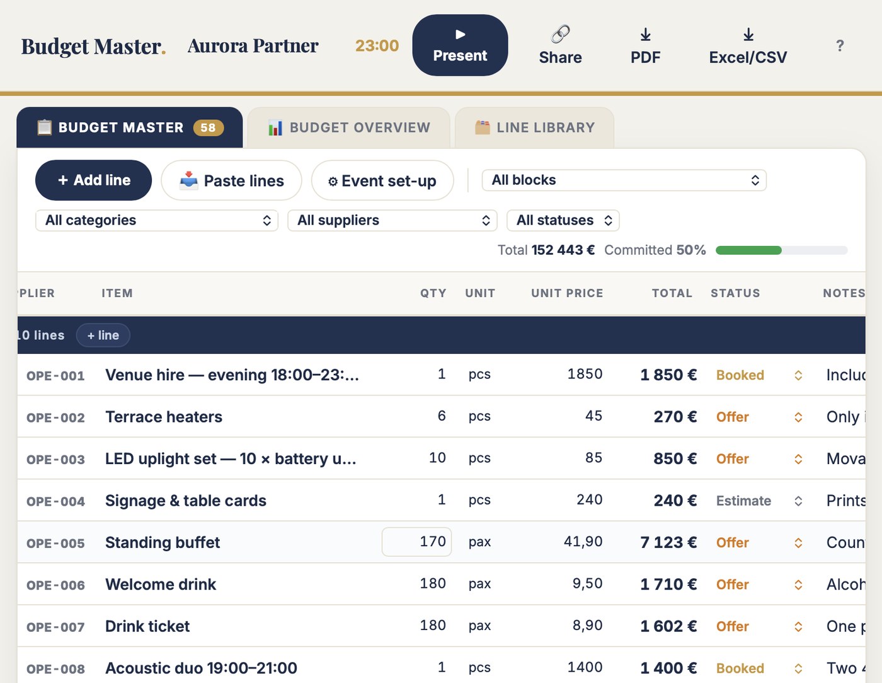Click the 23:00 time indicator
882x683 pixels.
pyautogui.click(x=377, y=45)
